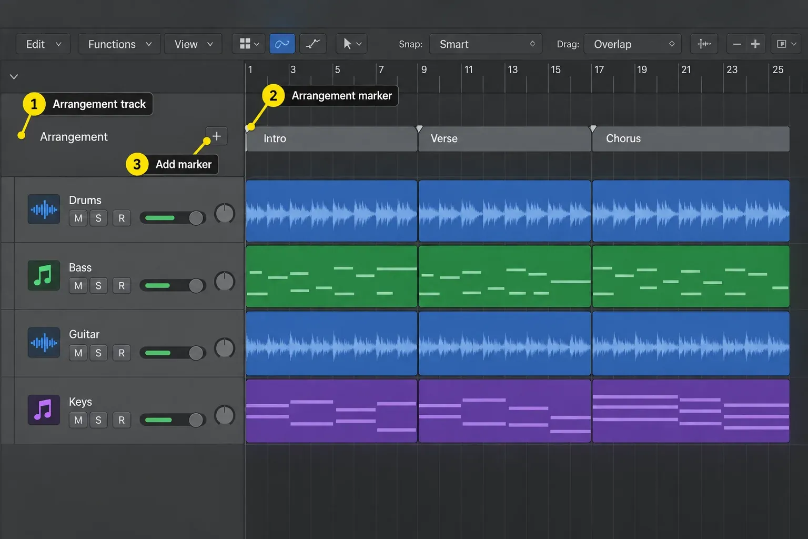Collapse the global tracks chevron

point(14,77)
